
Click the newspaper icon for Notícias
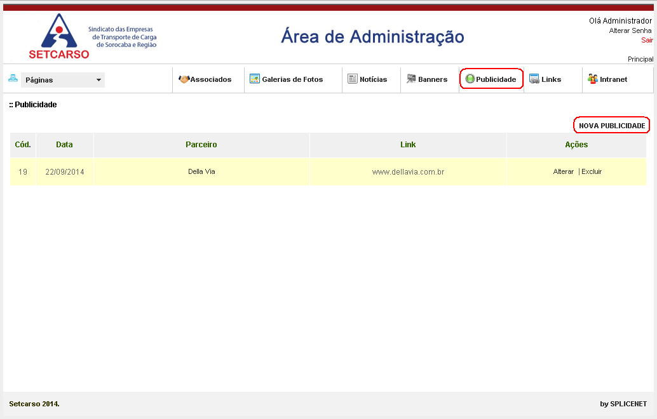pos(353,79)
